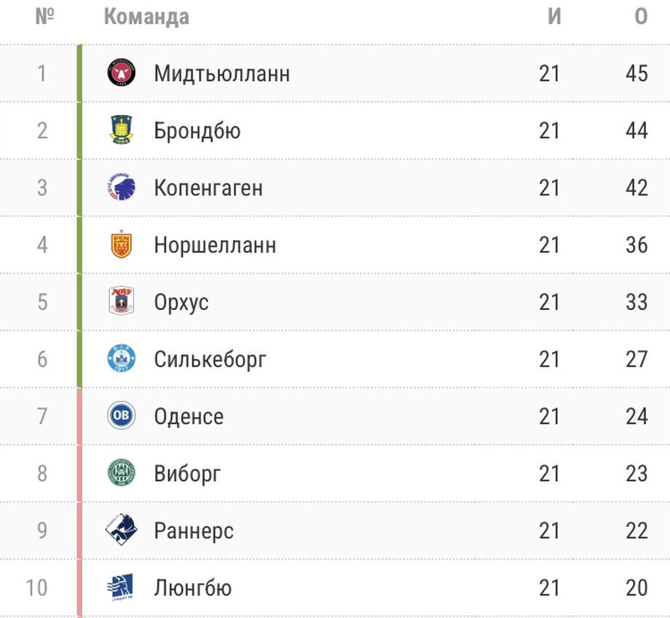Click the Silkeborg club badge
The height and width of the screenshot is (618, 670).
click(x=122, y=359)
